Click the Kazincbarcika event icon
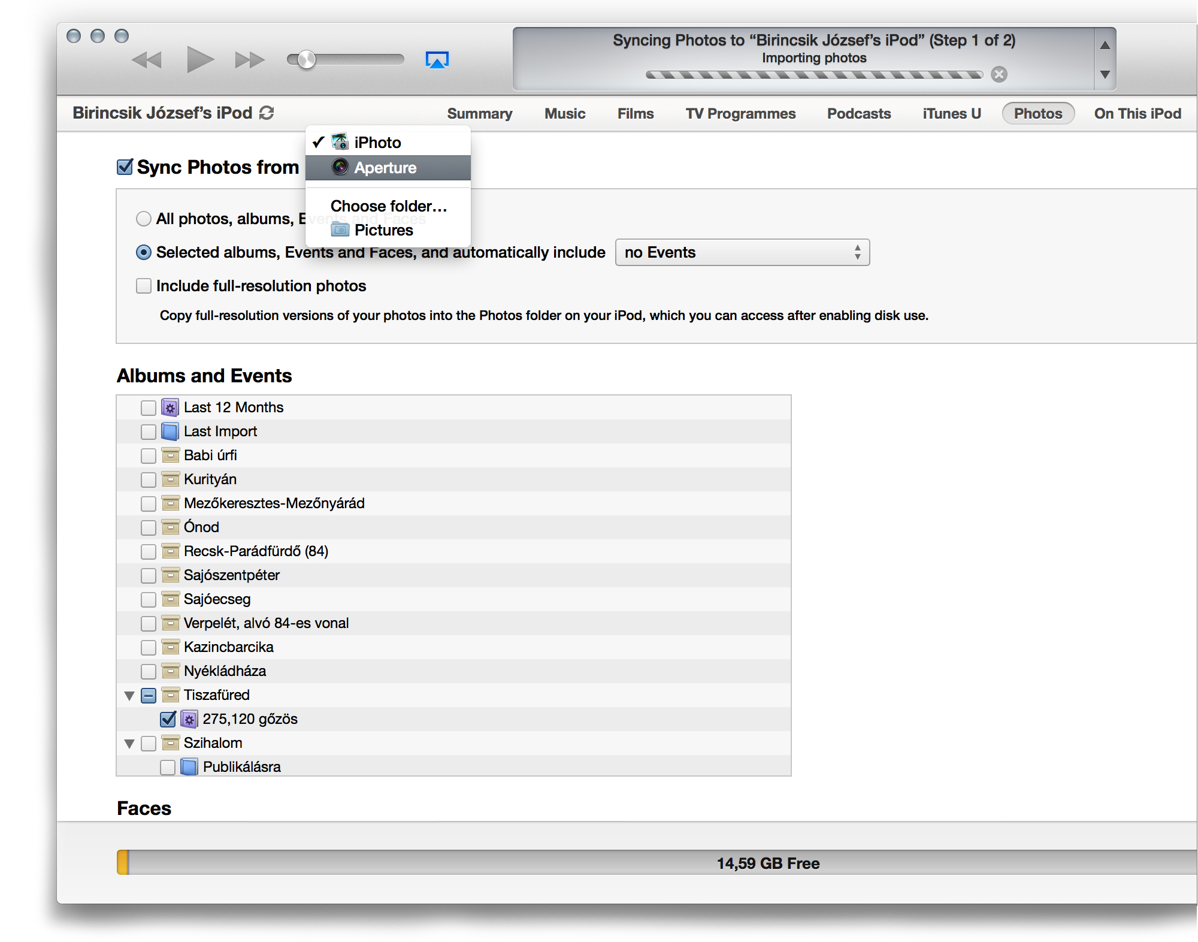This screenshot has height=942, width=1198. coord(170,647)
